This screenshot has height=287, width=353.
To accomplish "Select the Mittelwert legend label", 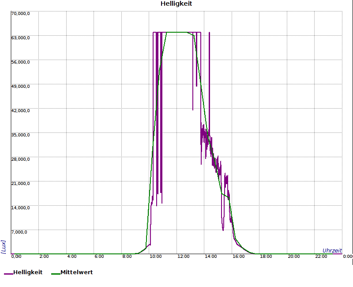I will (x=76, y=272).
